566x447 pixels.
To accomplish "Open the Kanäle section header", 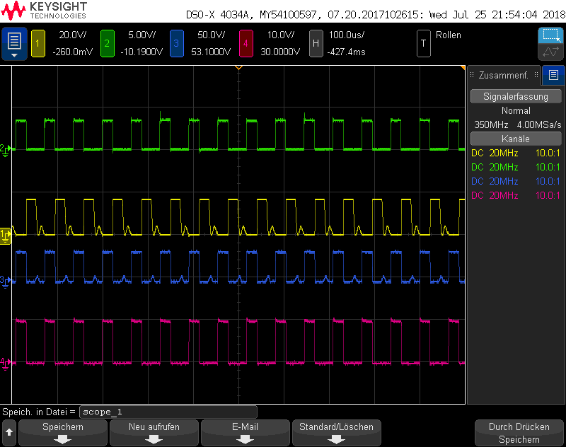I will pos(516,139).
